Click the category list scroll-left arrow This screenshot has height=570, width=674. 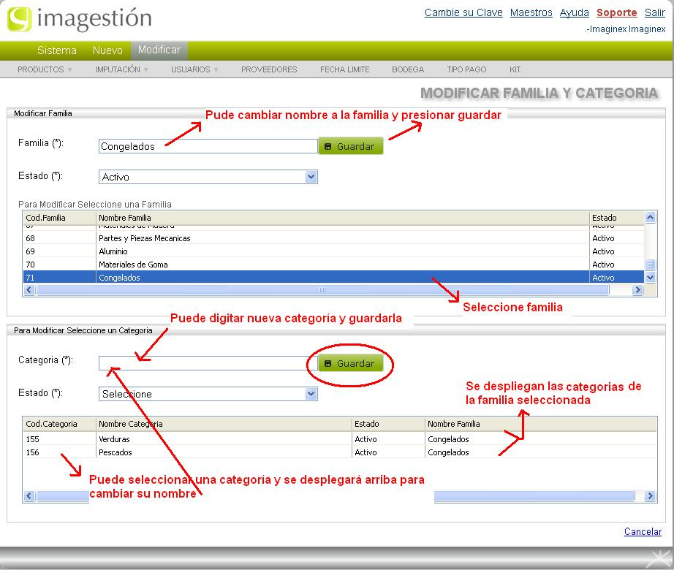tap(29, 496)
